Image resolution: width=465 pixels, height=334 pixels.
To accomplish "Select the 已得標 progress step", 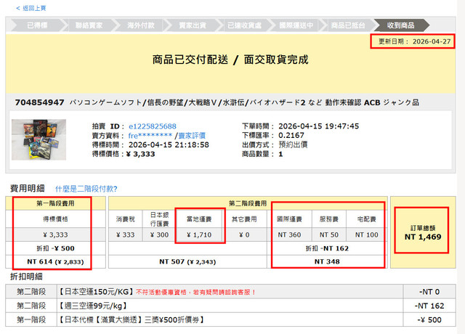I will pyautogui.click(x=37, y=25).
